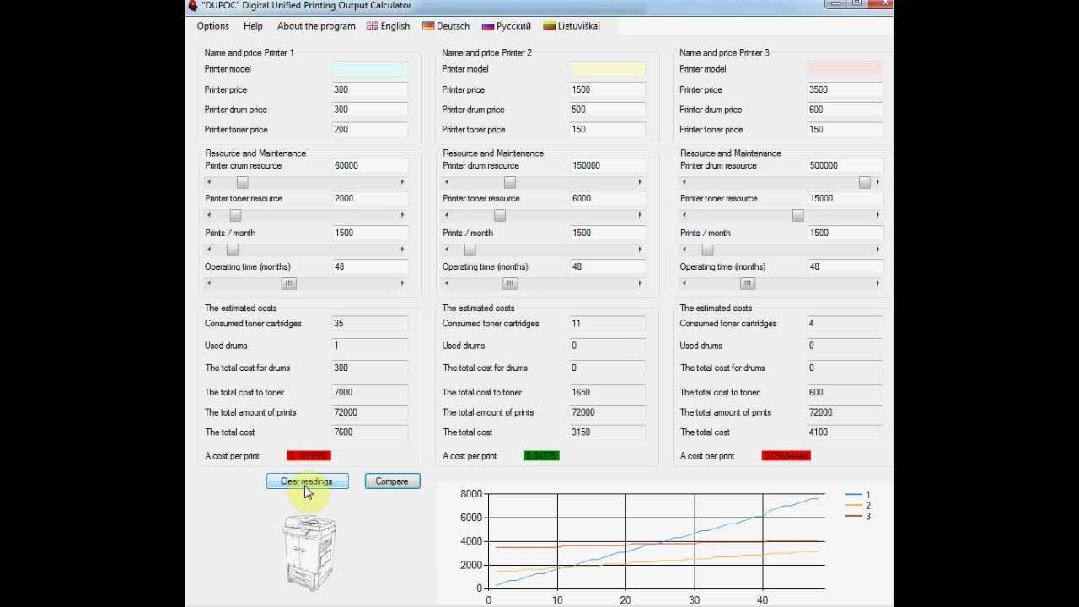Viewport: 1079px width, 607px height.
Task: Open About the program menu
Action: click(x=316, y=26)
